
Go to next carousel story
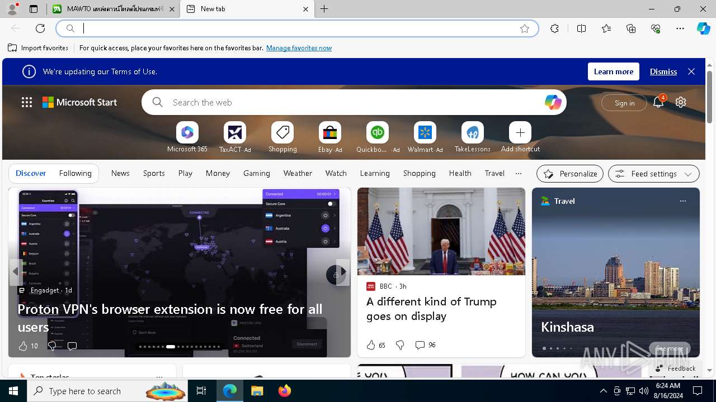pos(343,271)
